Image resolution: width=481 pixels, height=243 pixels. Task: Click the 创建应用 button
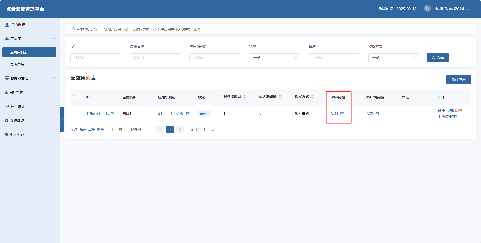458,79
